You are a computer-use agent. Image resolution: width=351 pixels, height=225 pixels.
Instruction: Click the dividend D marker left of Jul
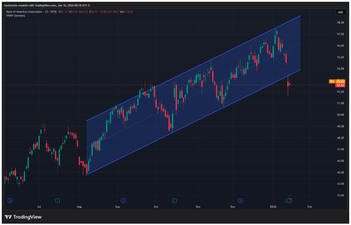click(x=10, y=201)
